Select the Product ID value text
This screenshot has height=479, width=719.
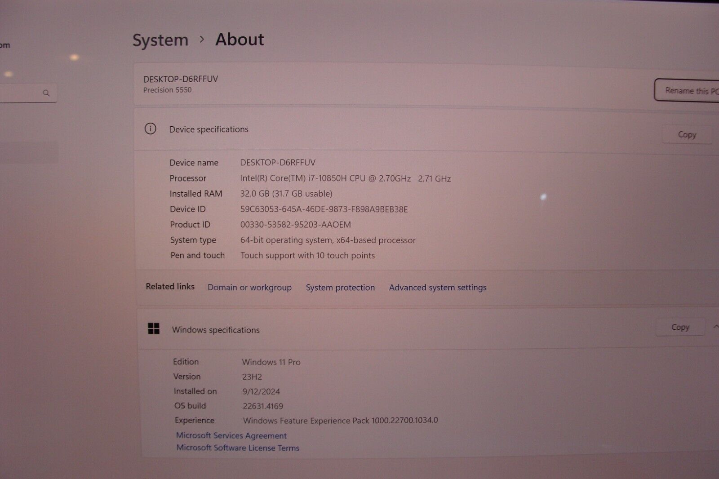tap(296, 224)
